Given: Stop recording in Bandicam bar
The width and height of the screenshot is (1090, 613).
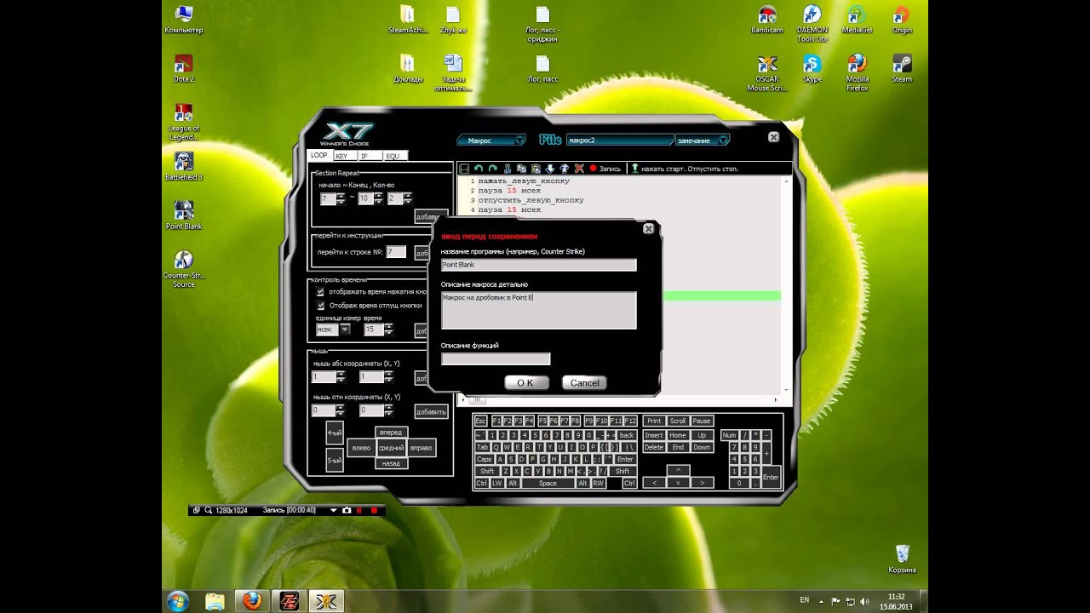Looking at the screenshot, I should click(374, 510).
